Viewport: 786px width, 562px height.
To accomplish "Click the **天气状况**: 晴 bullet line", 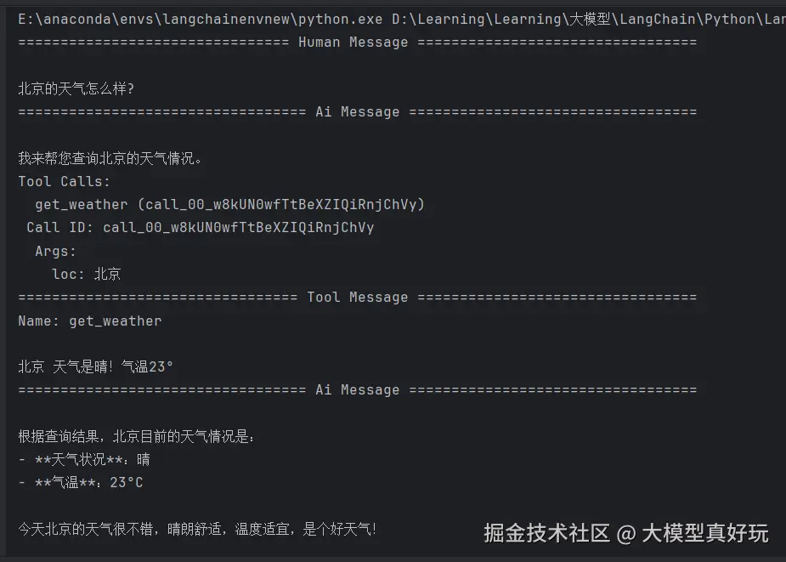I will click(85, 459).
